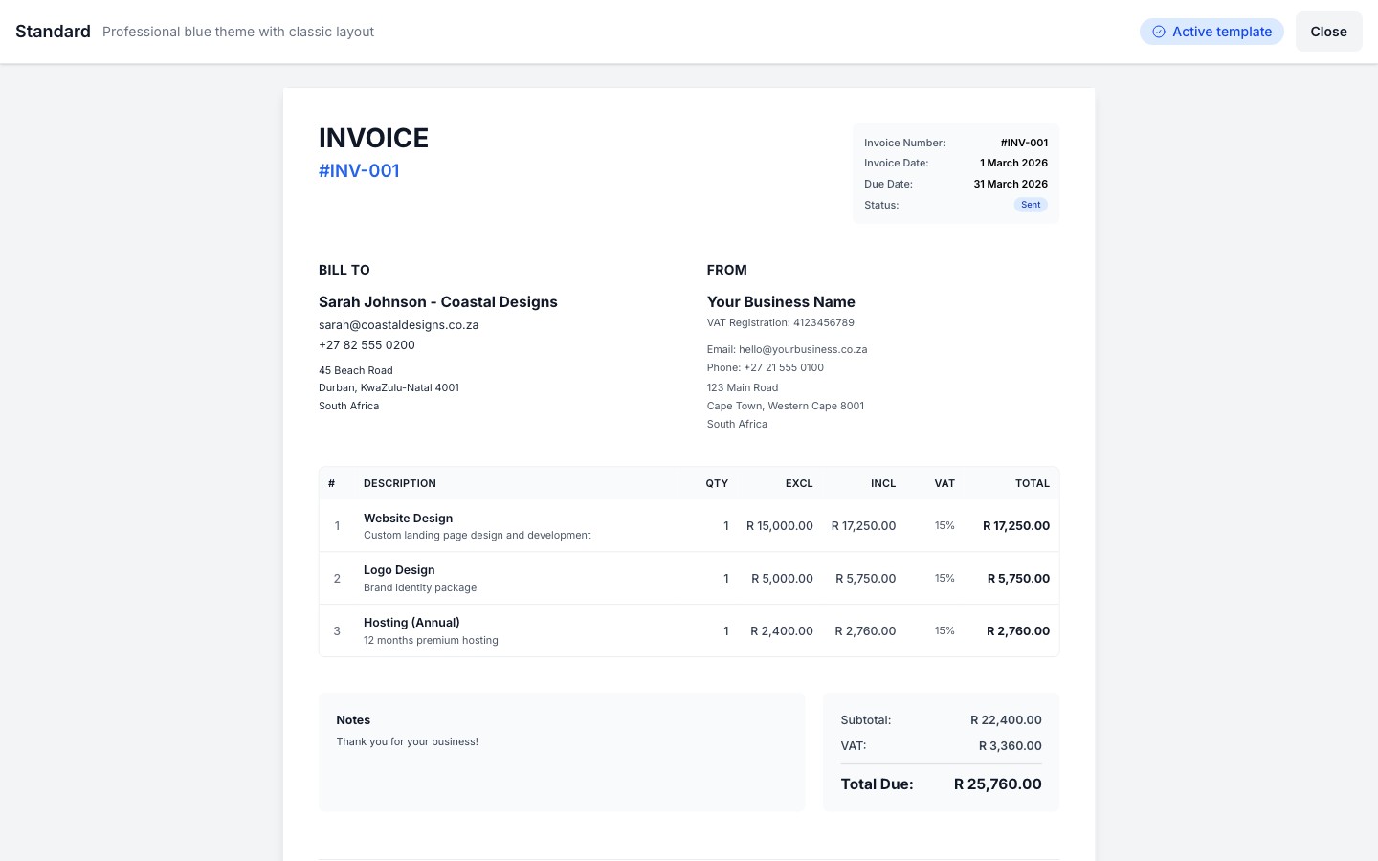Click the Close button
This screenshot has width=1378, height=861.
pyautogui.click(x=1328, y=32)
